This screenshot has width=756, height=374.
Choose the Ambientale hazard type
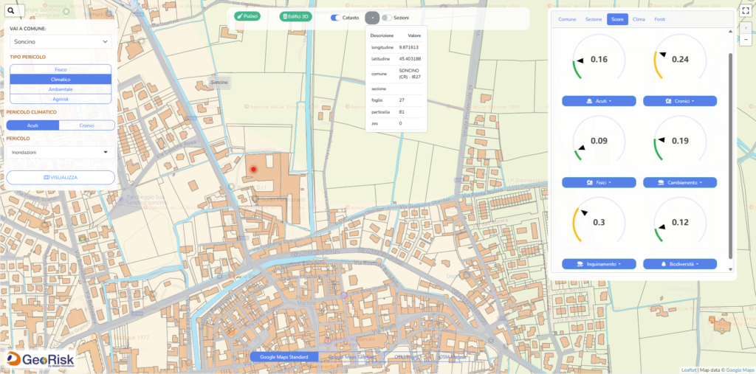[61, 89]
